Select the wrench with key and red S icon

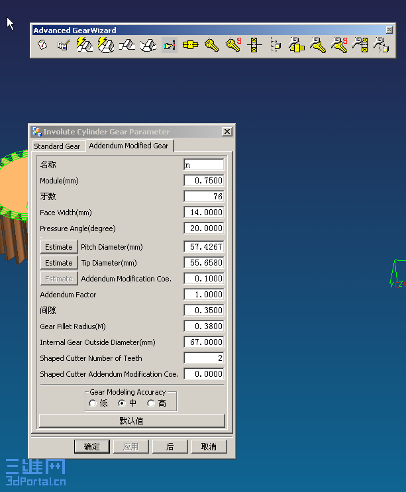339,45
